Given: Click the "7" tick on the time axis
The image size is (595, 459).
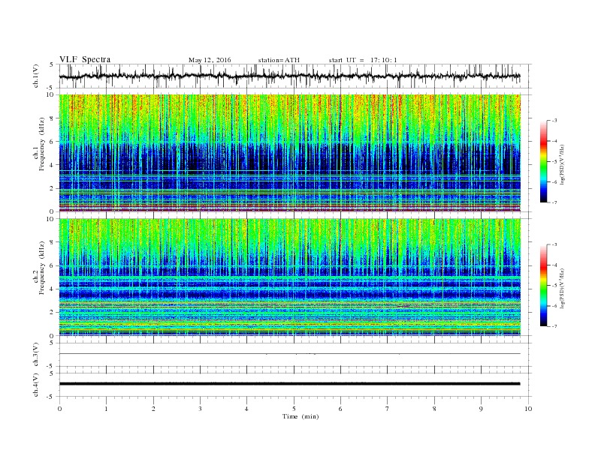Looking at the screenshot, I should (388, 409).
